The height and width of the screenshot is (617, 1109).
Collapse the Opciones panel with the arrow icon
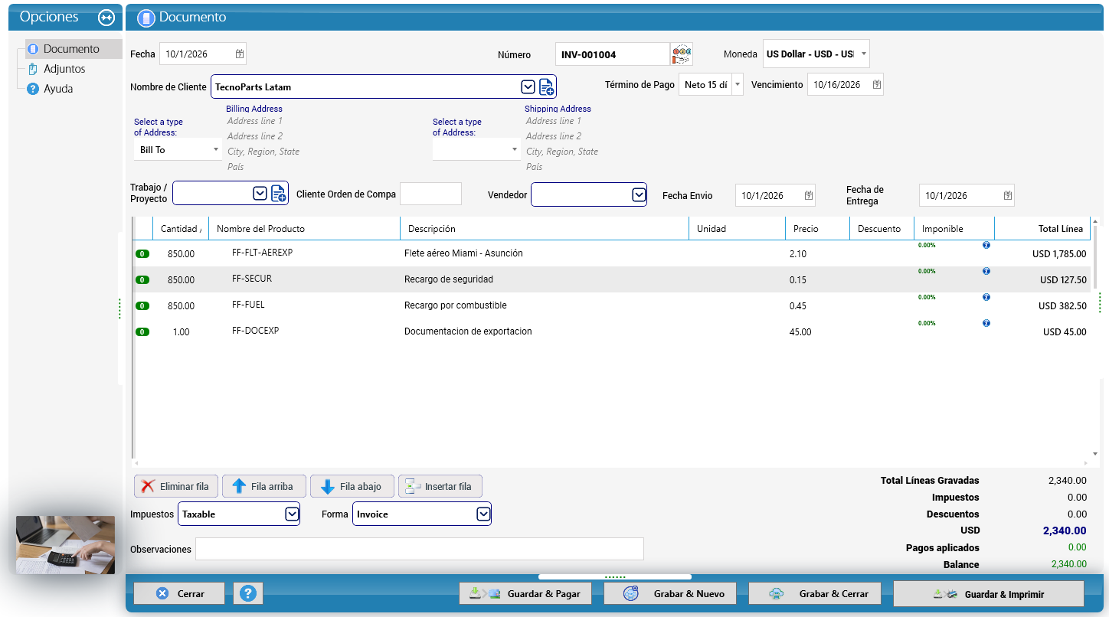(x=106, y=17)
